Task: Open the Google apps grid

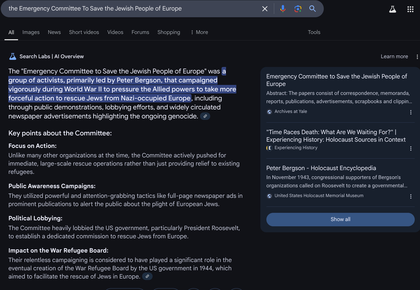Action: coord(410,9)
